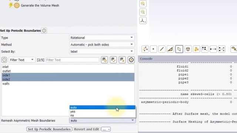Click the select all list items icon
This screenshot has height=133, width=237.
tap(113, 60)
